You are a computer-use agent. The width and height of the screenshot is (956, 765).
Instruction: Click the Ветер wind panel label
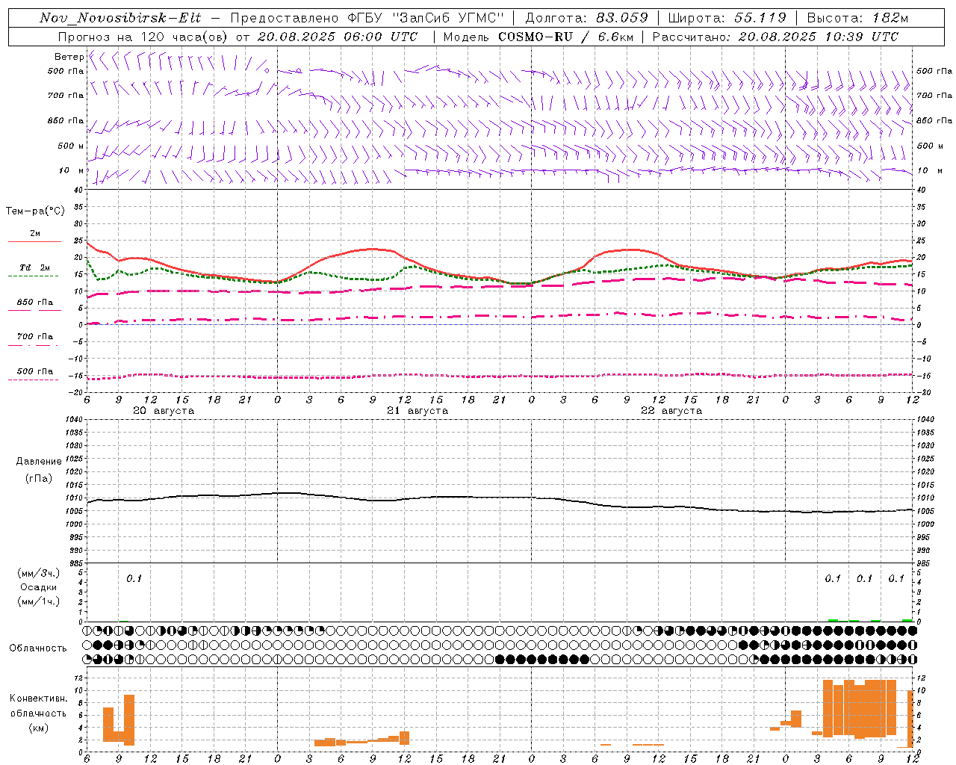(69, 57)
